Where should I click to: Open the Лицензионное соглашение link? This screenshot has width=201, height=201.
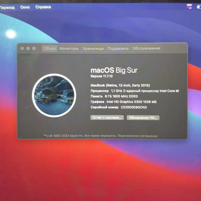137,136
